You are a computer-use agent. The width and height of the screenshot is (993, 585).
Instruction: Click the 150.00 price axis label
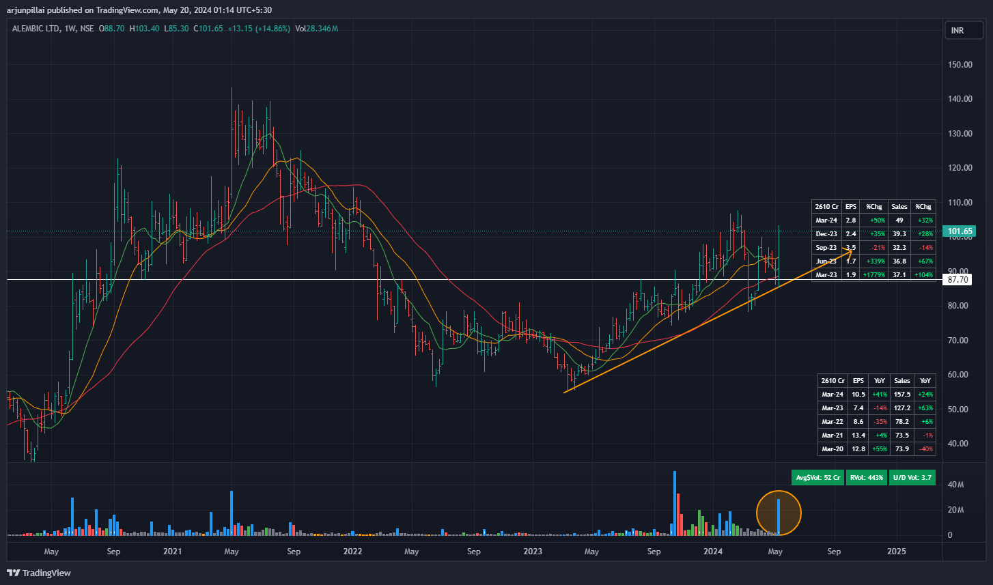click(x=960, y=65)
